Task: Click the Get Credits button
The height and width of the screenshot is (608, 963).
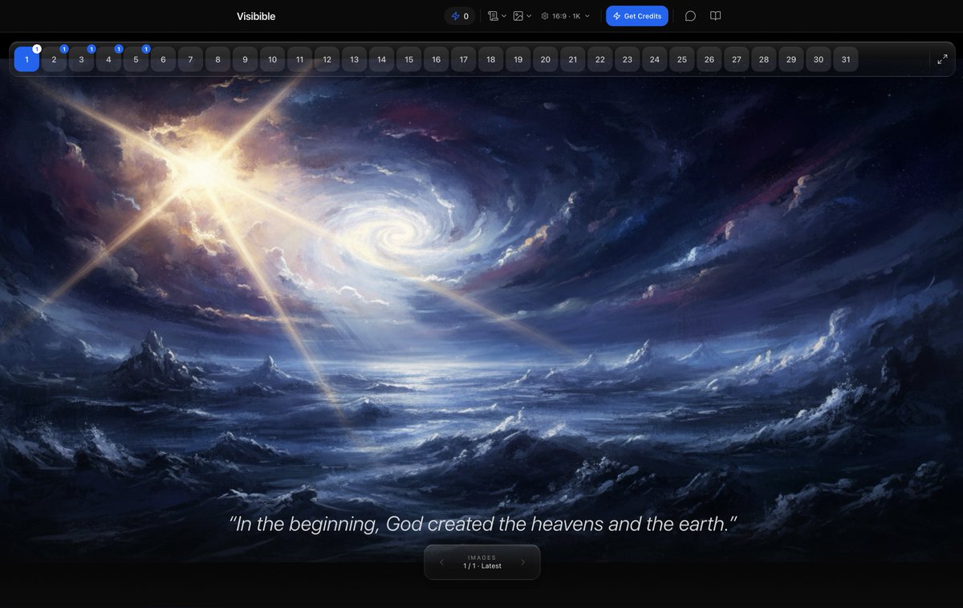Action: pyautogui.click(x=637, y=16)
